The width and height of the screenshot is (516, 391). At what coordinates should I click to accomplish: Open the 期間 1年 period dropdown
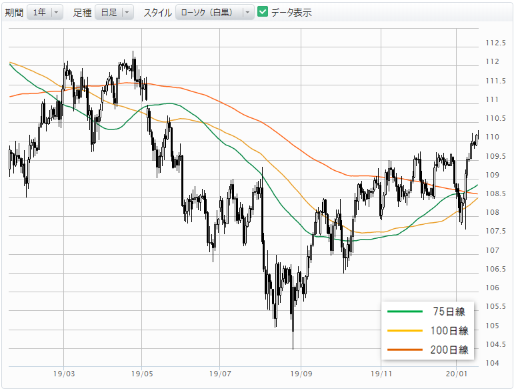pyautogui.click(x=45, y=13)
